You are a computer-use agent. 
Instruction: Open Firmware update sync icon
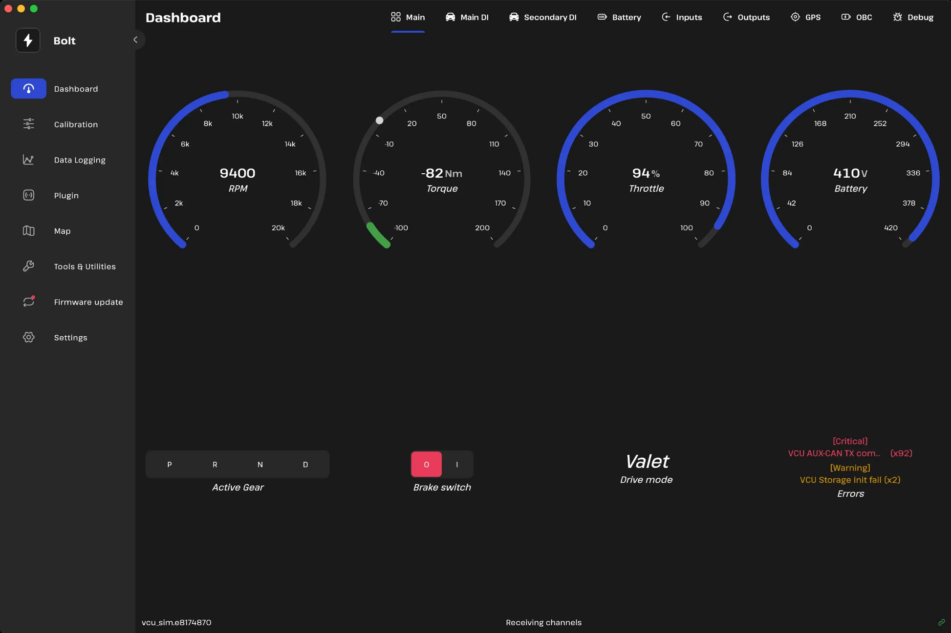28,302
